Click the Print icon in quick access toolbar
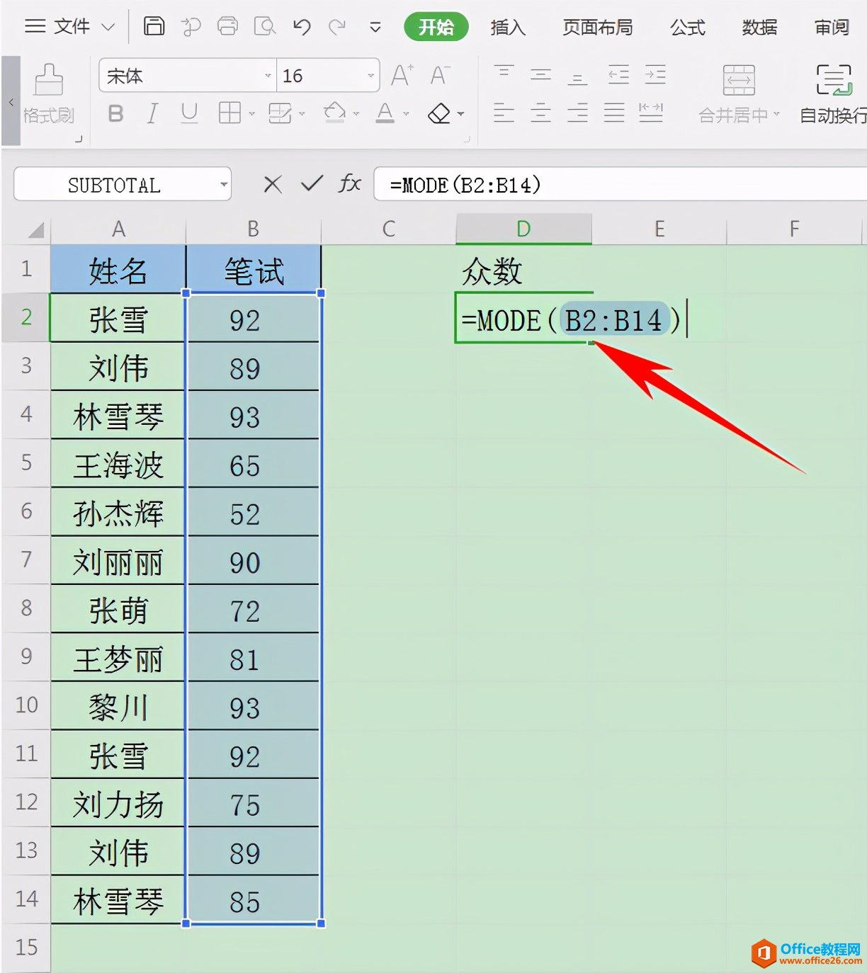The height and width of the screenshot is (973, 867). click(227, 27)
